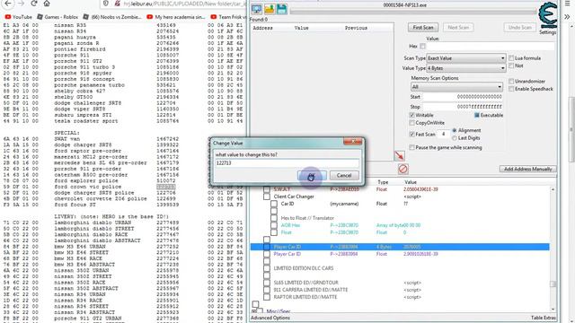Open Table Extras at bottom right
The width and height of the screenshot is (575, 323).
click(543, 318)
